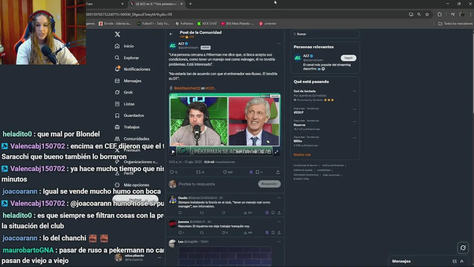Open the browser Extensions puzzle icon
This screenshot has height=267, width=474.
[440, 14]
